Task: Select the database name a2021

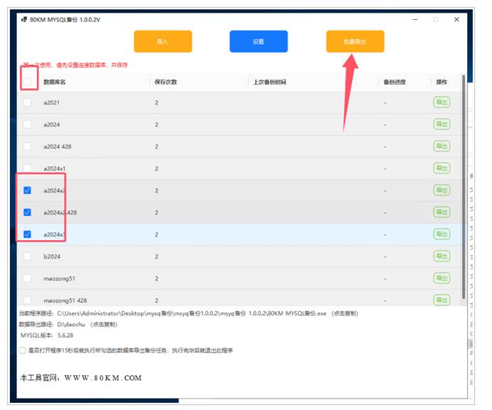Action: pos(51,102)
